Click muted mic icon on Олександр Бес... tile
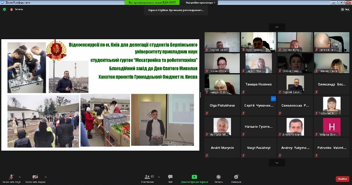 [x=316, y=92]
